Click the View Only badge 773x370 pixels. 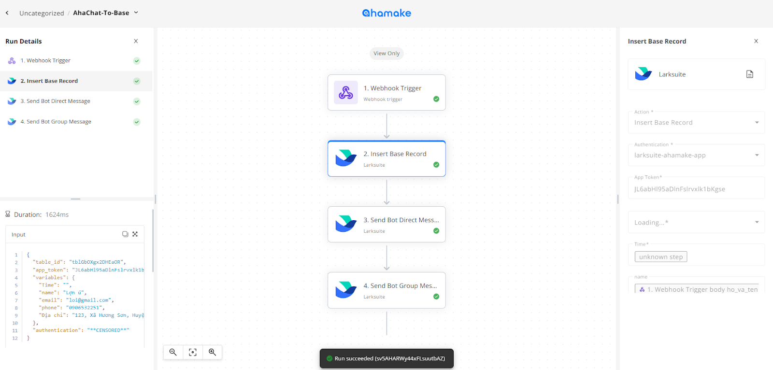(386, 54)
